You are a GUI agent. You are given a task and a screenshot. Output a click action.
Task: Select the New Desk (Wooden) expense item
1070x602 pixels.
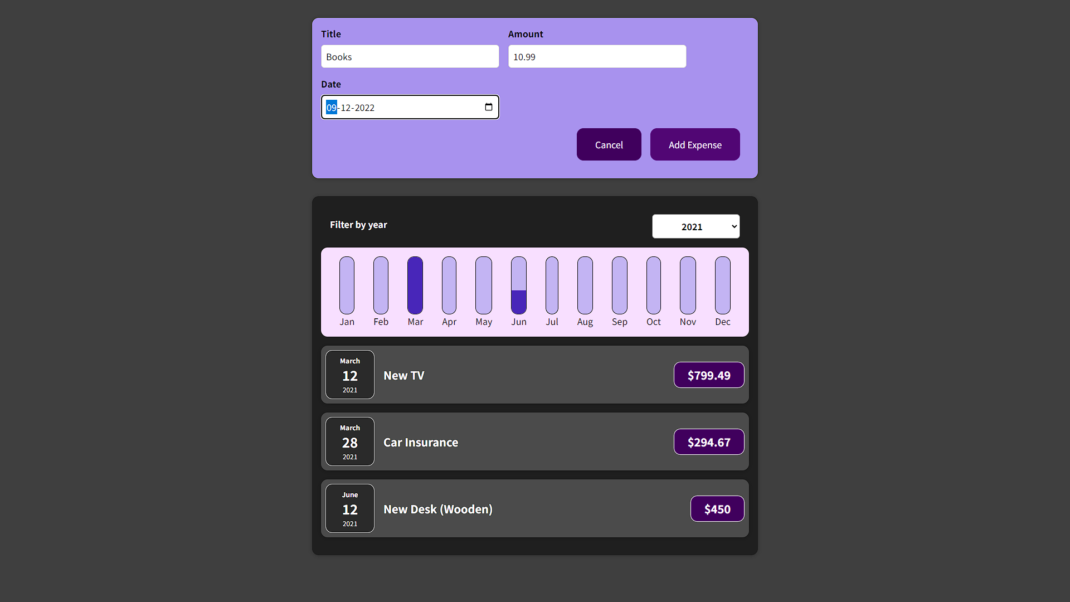(x=534, y=508)
